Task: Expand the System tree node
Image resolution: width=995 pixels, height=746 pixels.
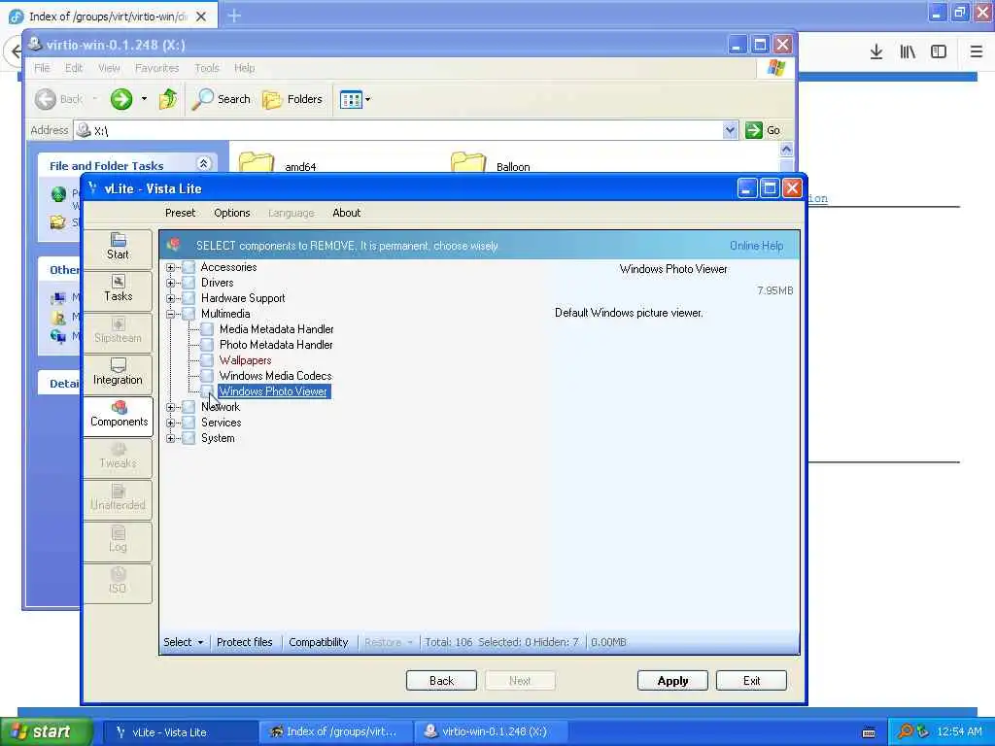Action: click(170, 438)
